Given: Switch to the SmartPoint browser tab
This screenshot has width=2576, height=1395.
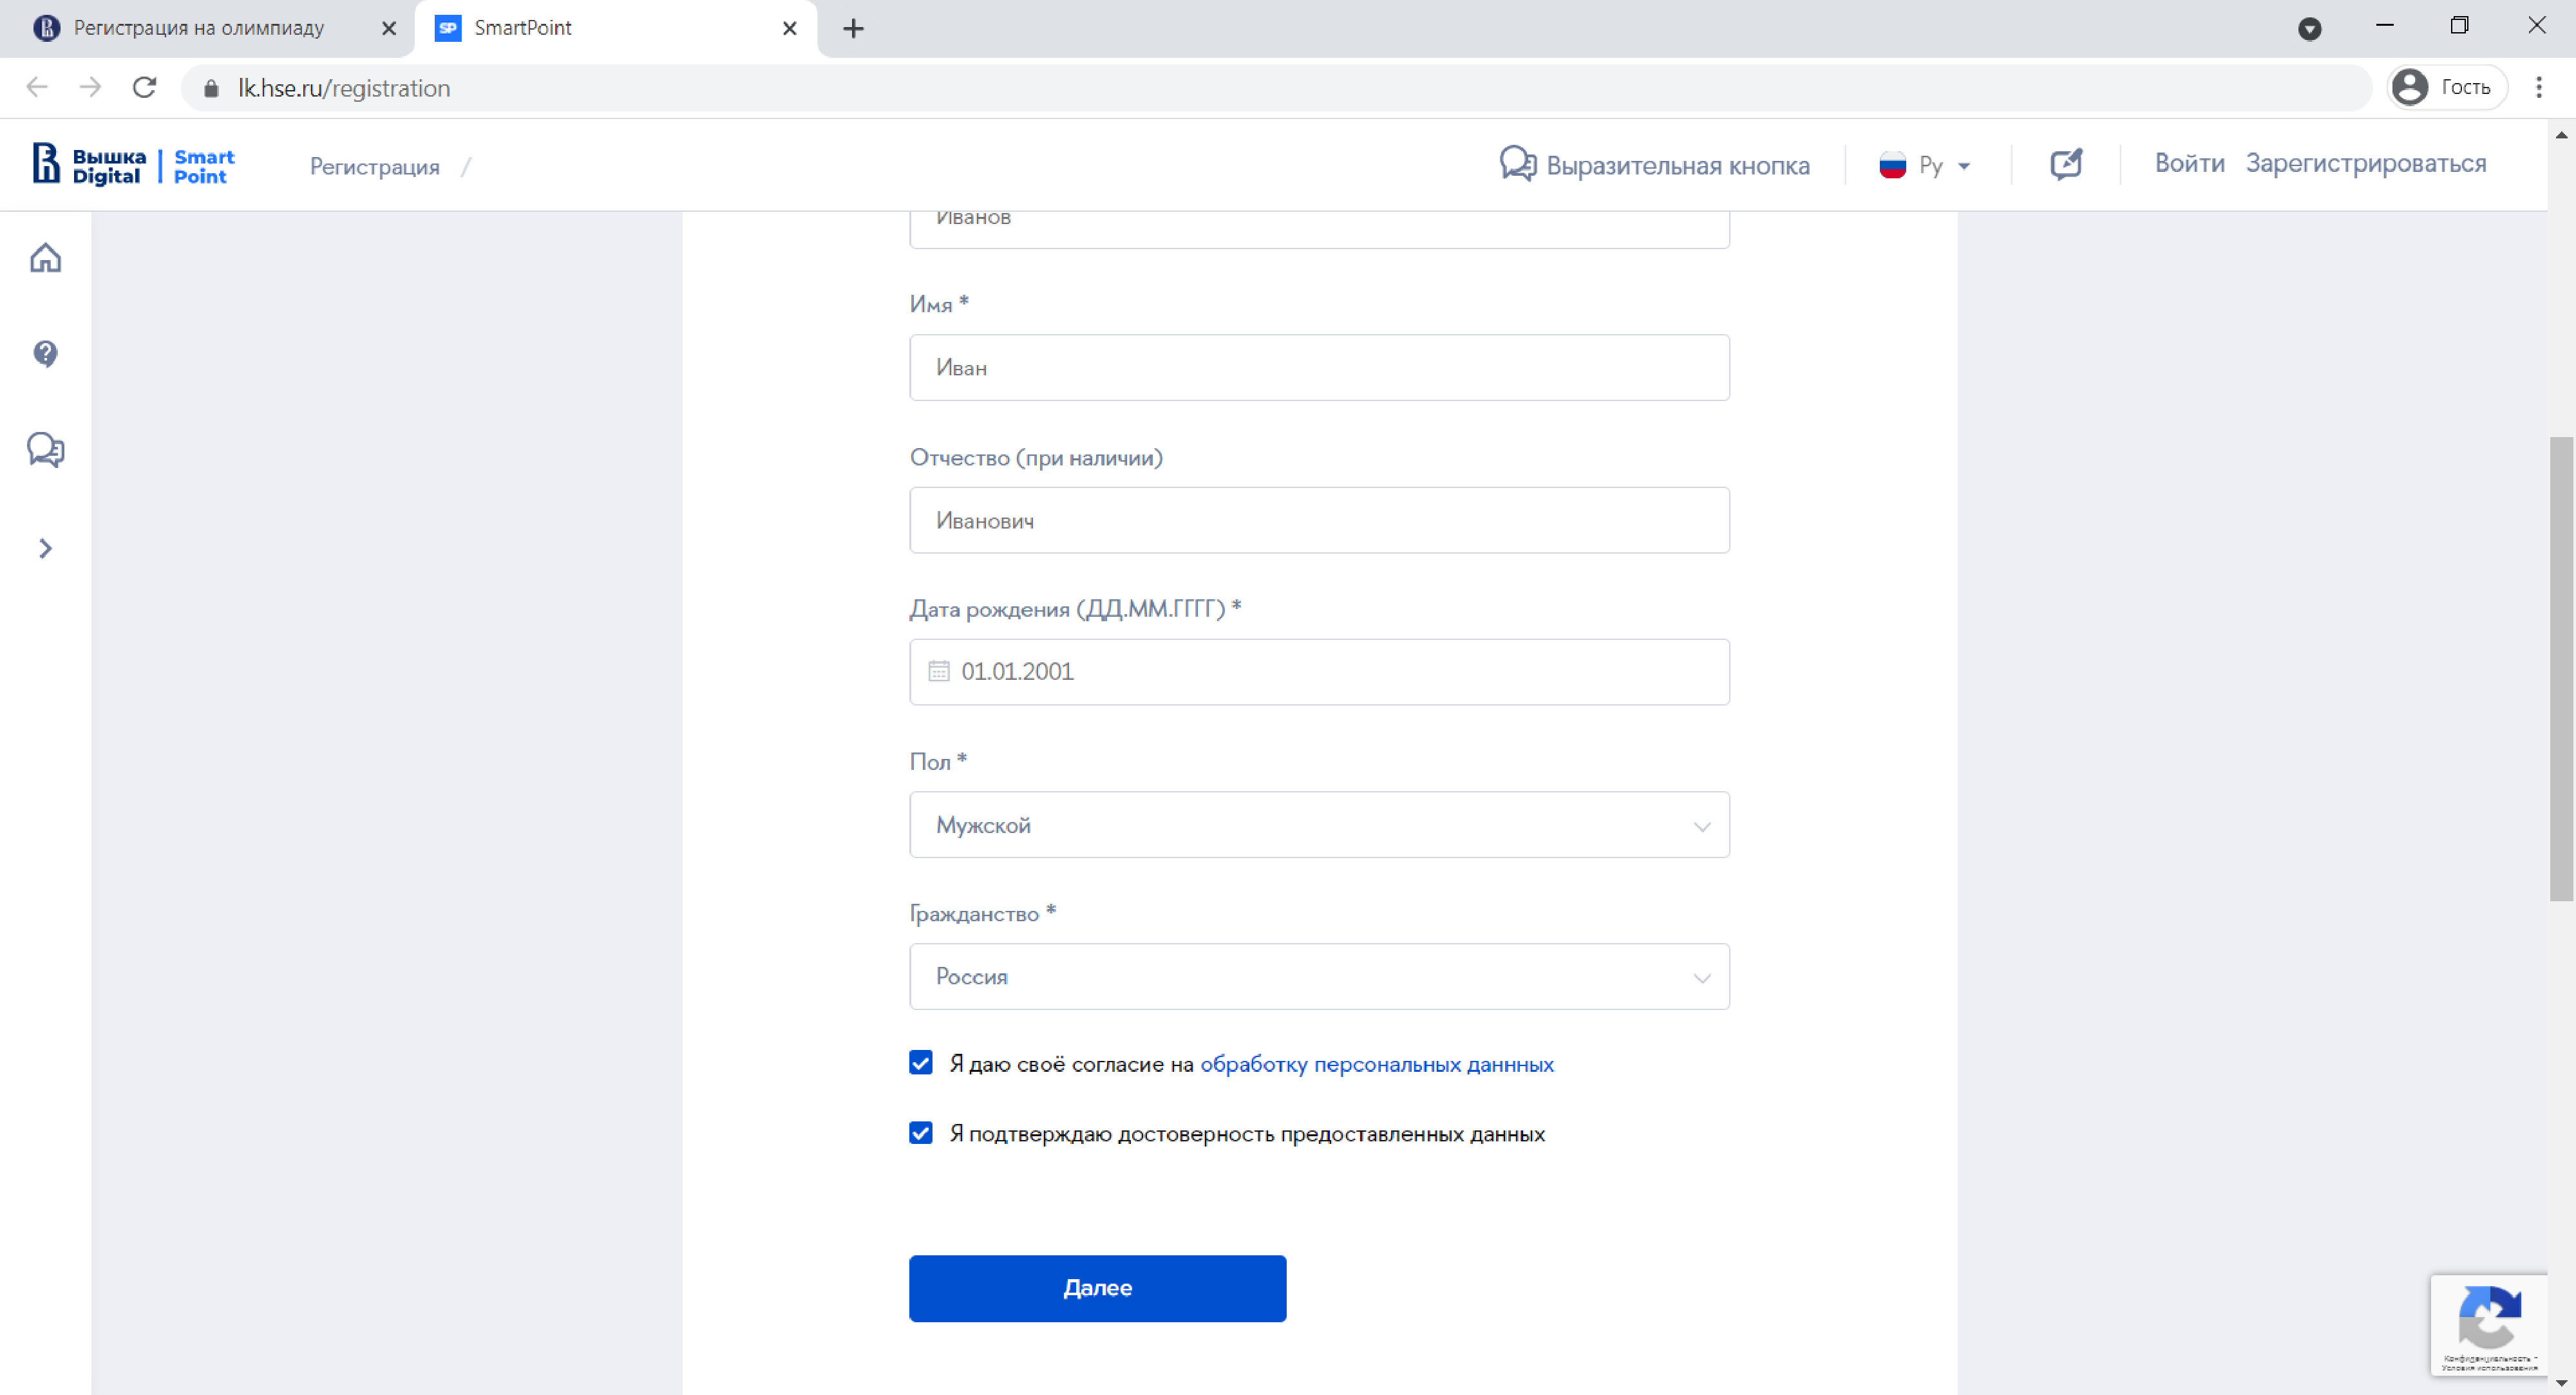Looking at the screenshot, I should click(614, 28).
